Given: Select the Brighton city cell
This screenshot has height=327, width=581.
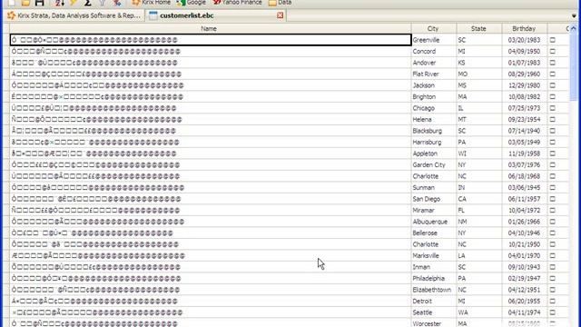Looking at the screenshot, I should [434, 97].
